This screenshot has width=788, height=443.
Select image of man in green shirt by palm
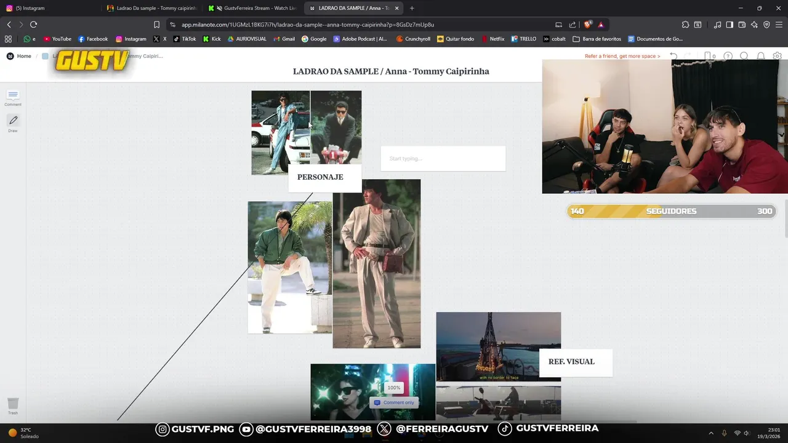[x=290, y=268]
